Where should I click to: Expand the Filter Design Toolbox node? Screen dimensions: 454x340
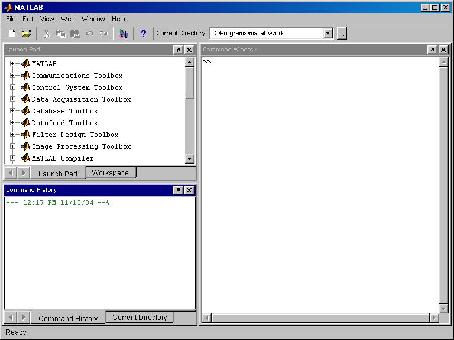[x=12, y=135]
